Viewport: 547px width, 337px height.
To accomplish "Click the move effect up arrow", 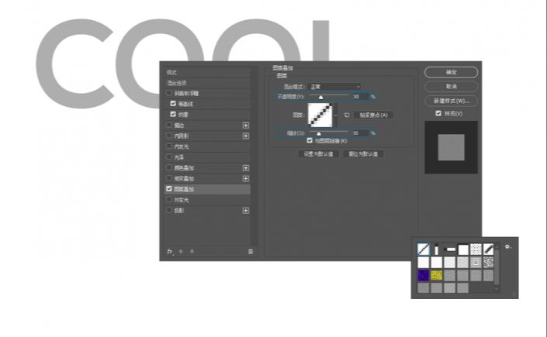I will pyautogui.click(x=181, y=251).
